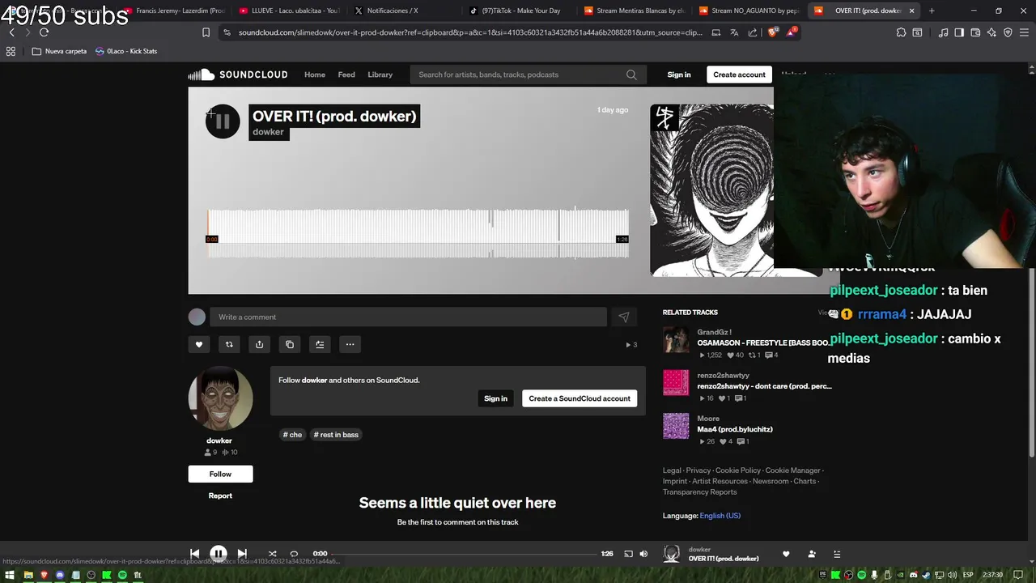
Task: Repost the track
Action: pyautogui.click(x=229, y=344)
